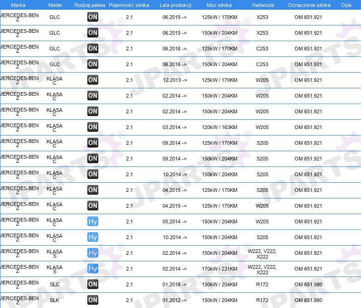The image size is (361, 308).
Task: Click W222, V222, X222 cell in Klasa S 150kW row
Action: pos(262,254)
